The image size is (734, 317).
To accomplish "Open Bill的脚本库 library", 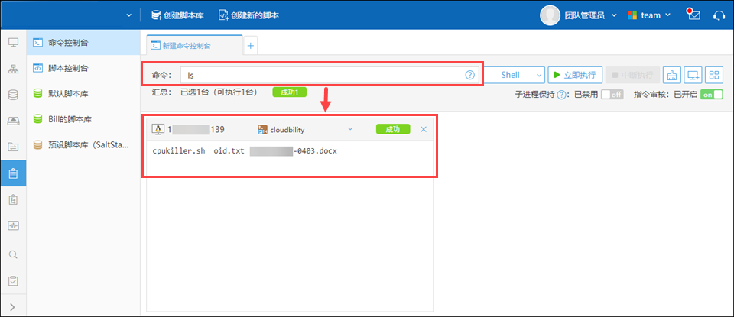I will click(x=83, y=119).
